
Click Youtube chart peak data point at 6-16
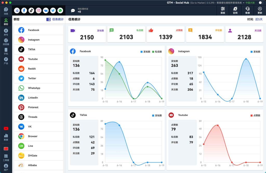[x=218, y=125]
